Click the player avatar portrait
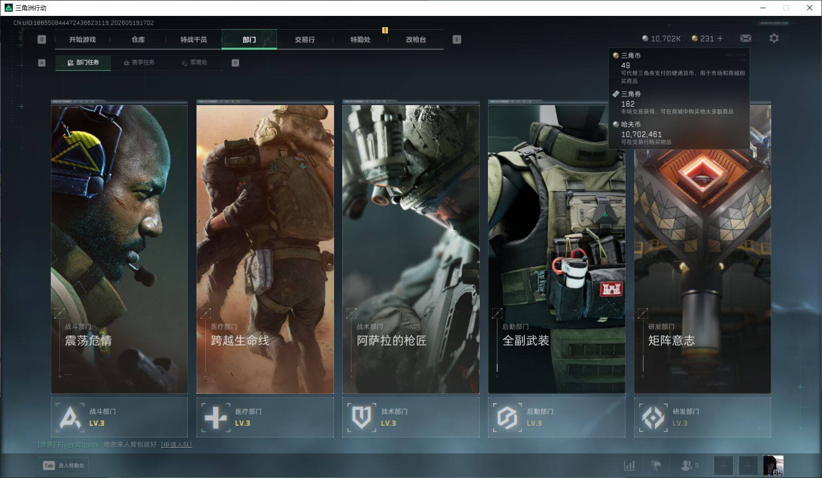 pyautogui.click(x=773, y=466)
